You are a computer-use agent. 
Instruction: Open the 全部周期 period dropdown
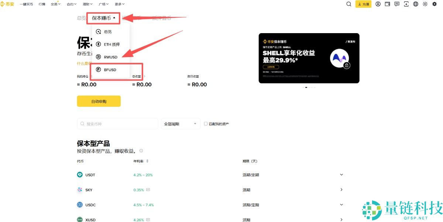tap(180, 124)
